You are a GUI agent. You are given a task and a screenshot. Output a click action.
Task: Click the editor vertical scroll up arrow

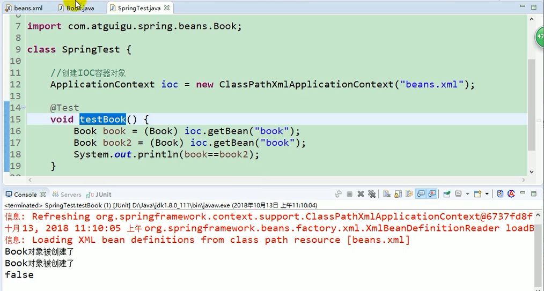(532, 19)
